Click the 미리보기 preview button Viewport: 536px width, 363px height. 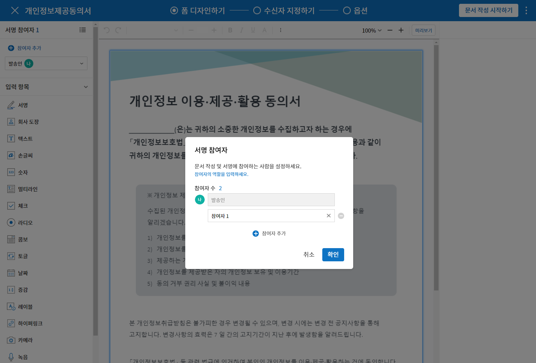[x=424, y=30]
